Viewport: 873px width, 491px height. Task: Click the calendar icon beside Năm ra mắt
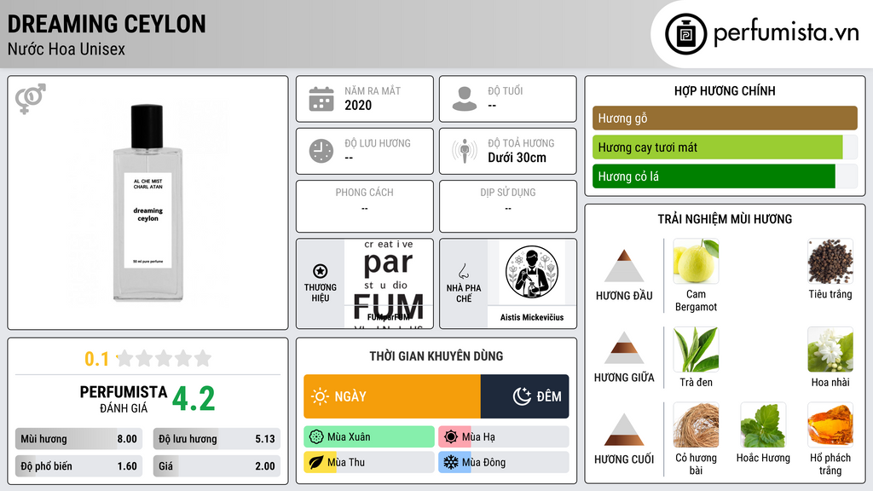coord(321,99)
